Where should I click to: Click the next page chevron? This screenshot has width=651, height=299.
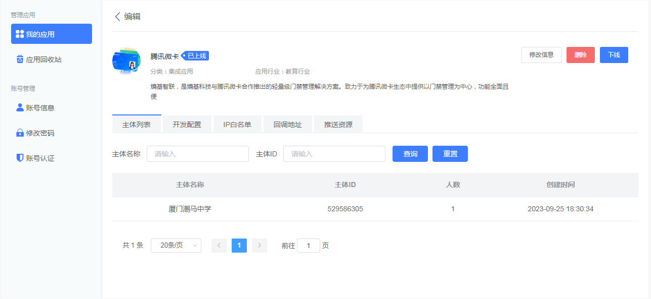259,245
